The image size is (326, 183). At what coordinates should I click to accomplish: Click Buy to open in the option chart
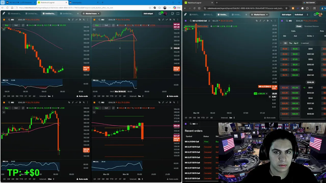tap(190, 26)
